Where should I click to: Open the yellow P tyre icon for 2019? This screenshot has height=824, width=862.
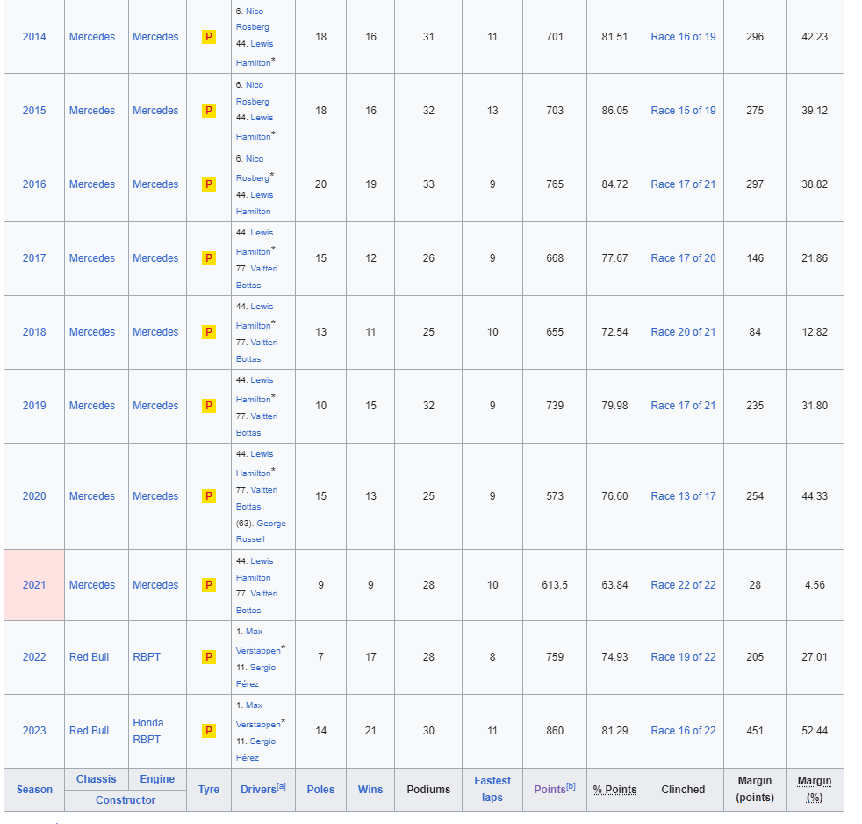click(209, 405)
